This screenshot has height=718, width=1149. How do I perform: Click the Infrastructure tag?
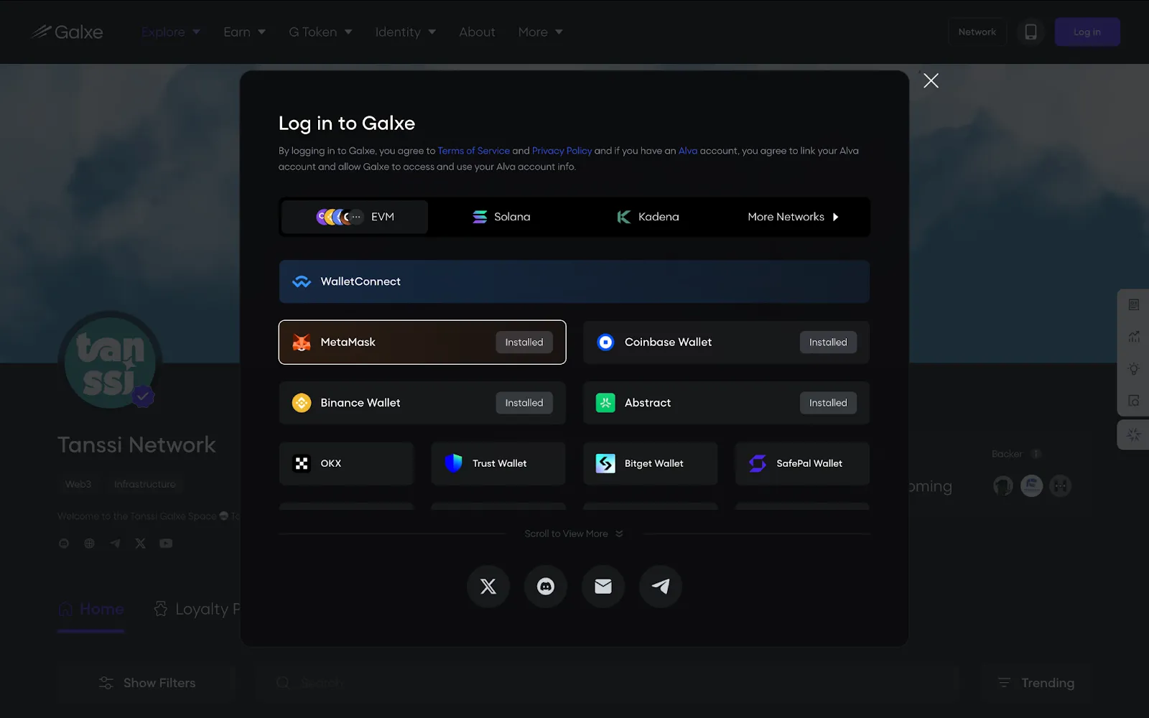click(145, 484)
